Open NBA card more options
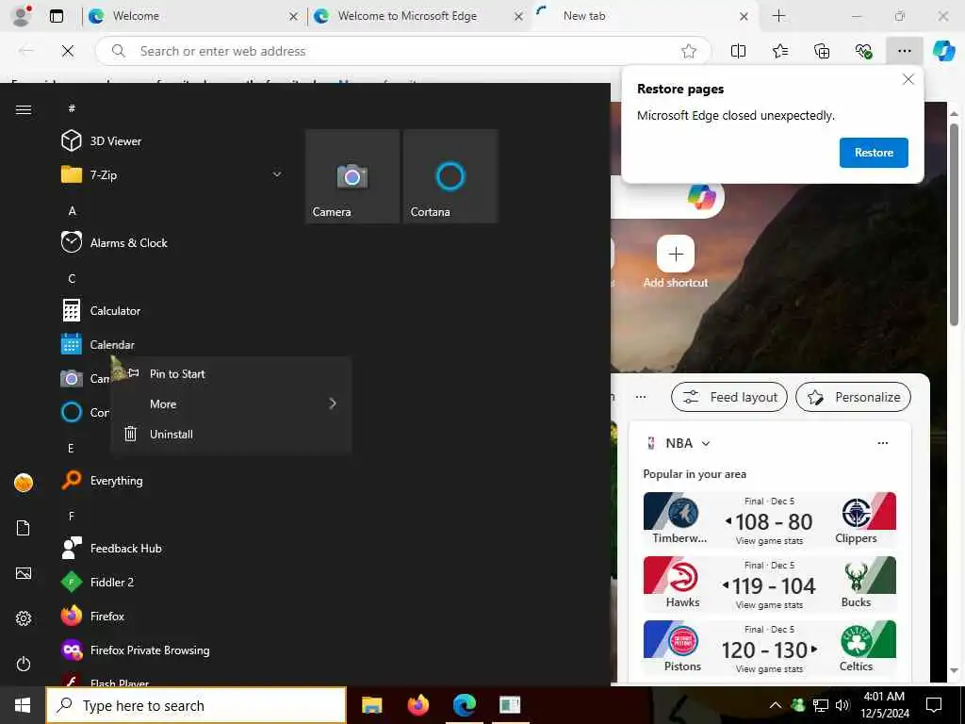 882,443
